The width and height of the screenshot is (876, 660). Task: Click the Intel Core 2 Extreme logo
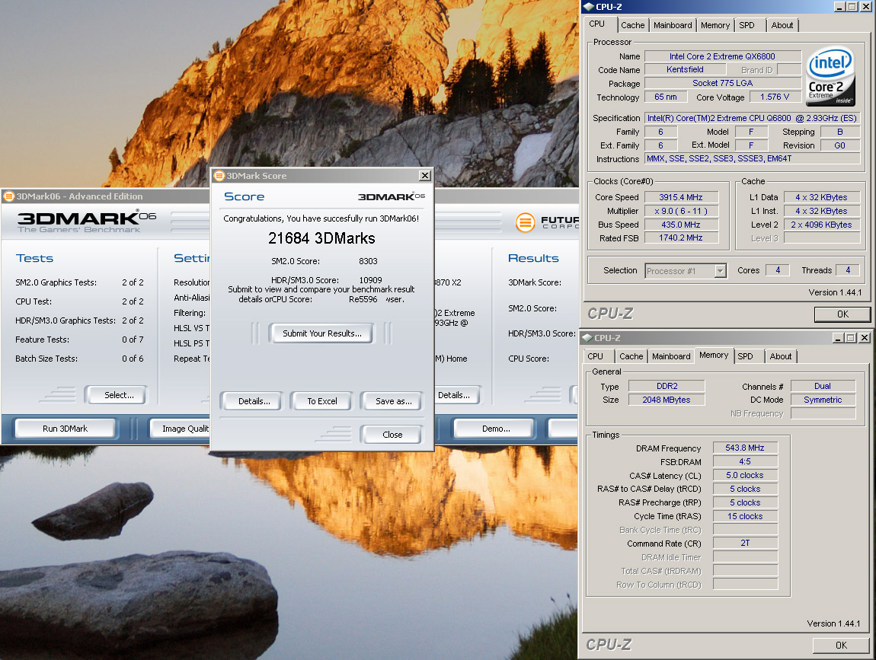click(x=831, y=76)
